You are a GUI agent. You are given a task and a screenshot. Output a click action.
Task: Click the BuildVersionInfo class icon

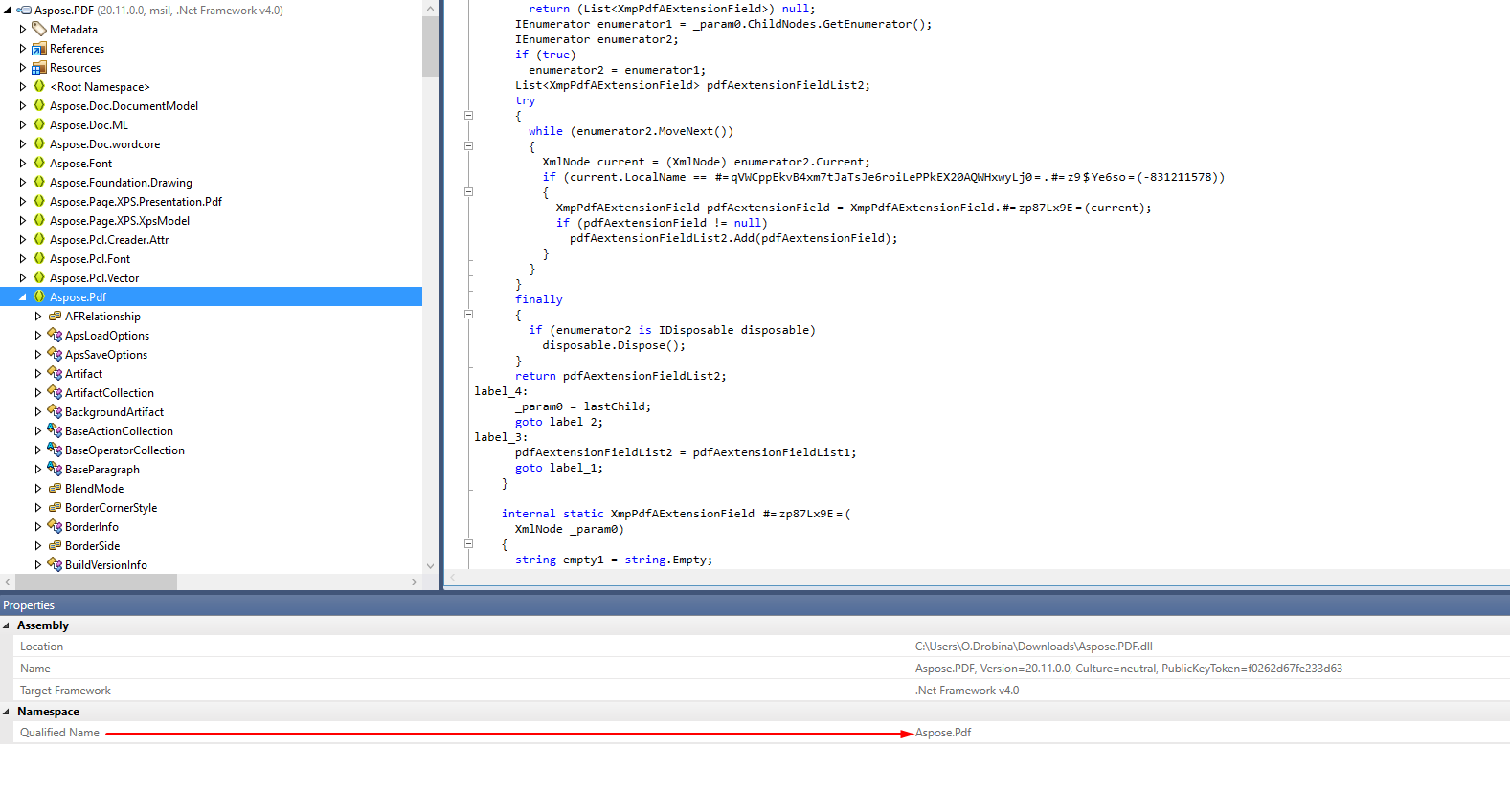click(55, 564)
